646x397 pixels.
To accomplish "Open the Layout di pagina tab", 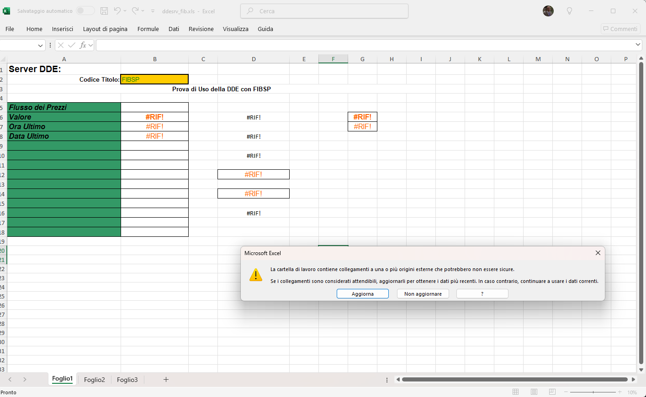I will coord(105,29).
